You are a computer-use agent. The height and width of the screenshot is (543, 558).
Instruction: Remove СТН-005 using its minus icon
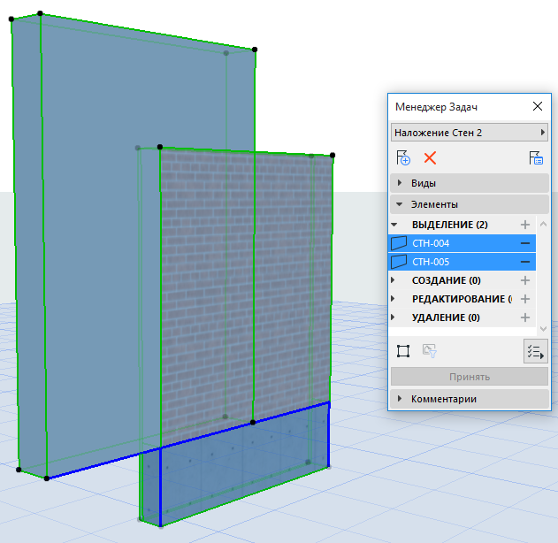[524, 262]
